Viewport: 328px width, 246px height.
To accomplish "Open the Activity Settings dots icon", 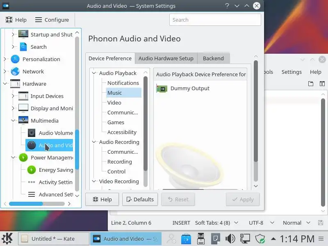I will [32, 182].
